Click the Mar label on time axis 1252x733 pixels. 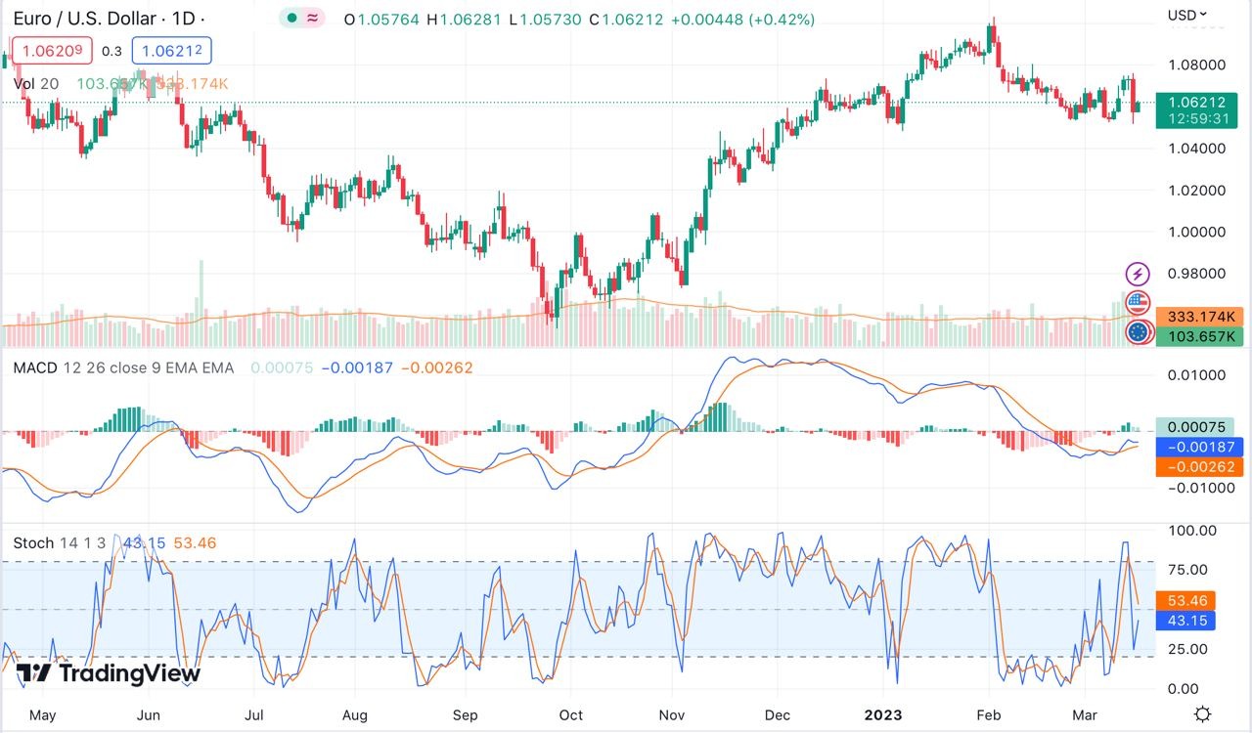click(1085, 715)
